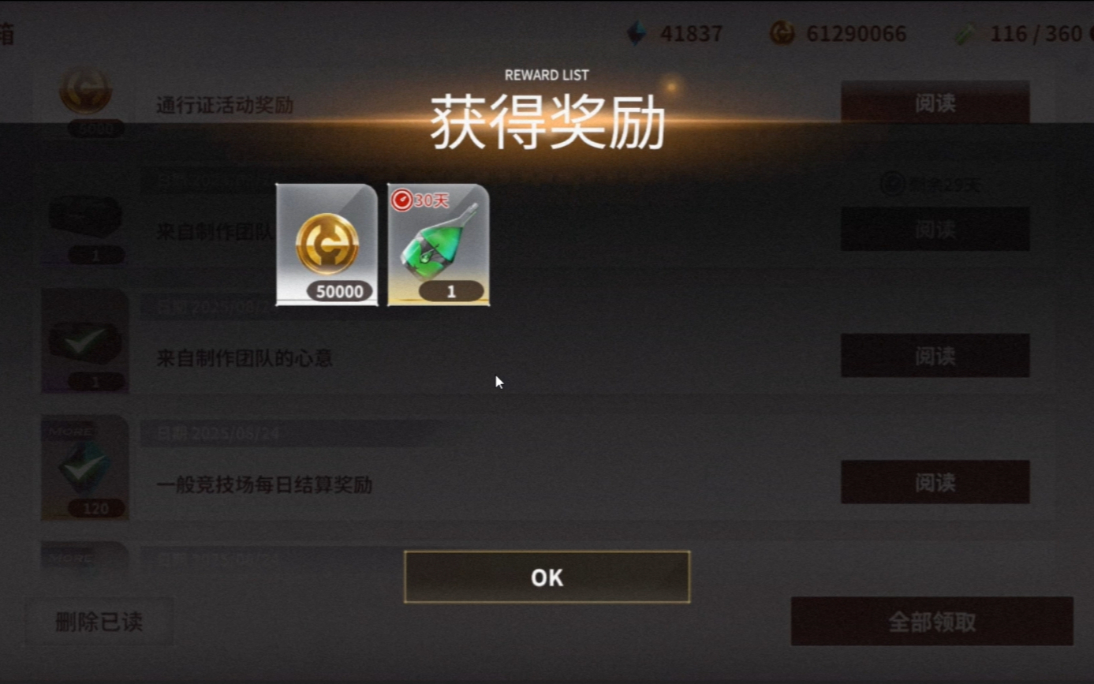Screen dimensions: 1094x684
Task: Confirm rewards with the OK button
Action: [547, 577]
